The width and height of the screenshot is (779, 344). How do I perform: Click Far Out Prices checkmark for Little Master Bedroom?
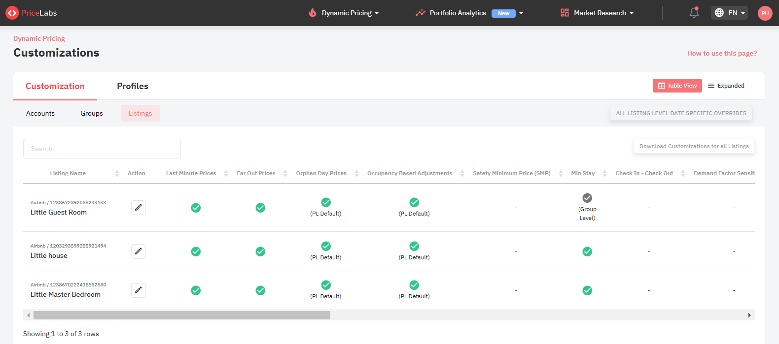click(x=260, y=290)
